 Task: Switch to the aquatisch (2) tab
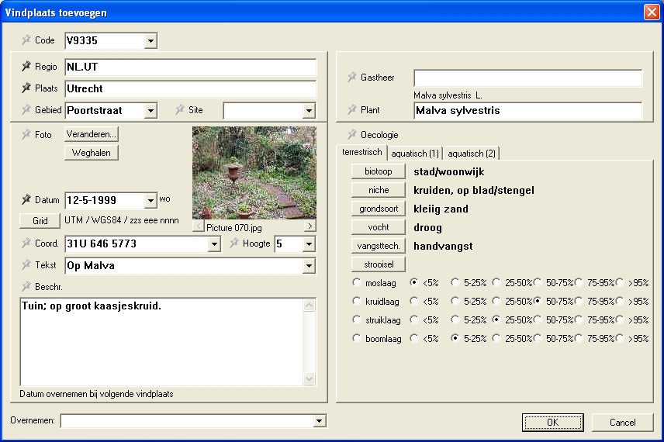coord(472,153)
